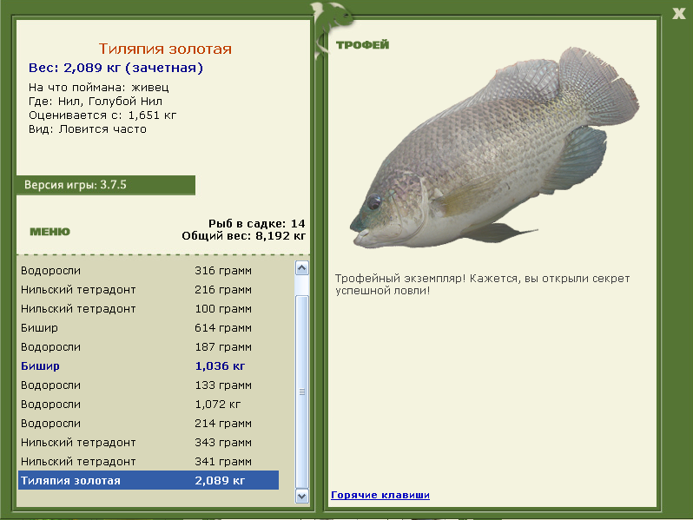Screen dimensions: 693x520
Task: Click the Версия игры: 3.7.5 banner
Action: 106,185
